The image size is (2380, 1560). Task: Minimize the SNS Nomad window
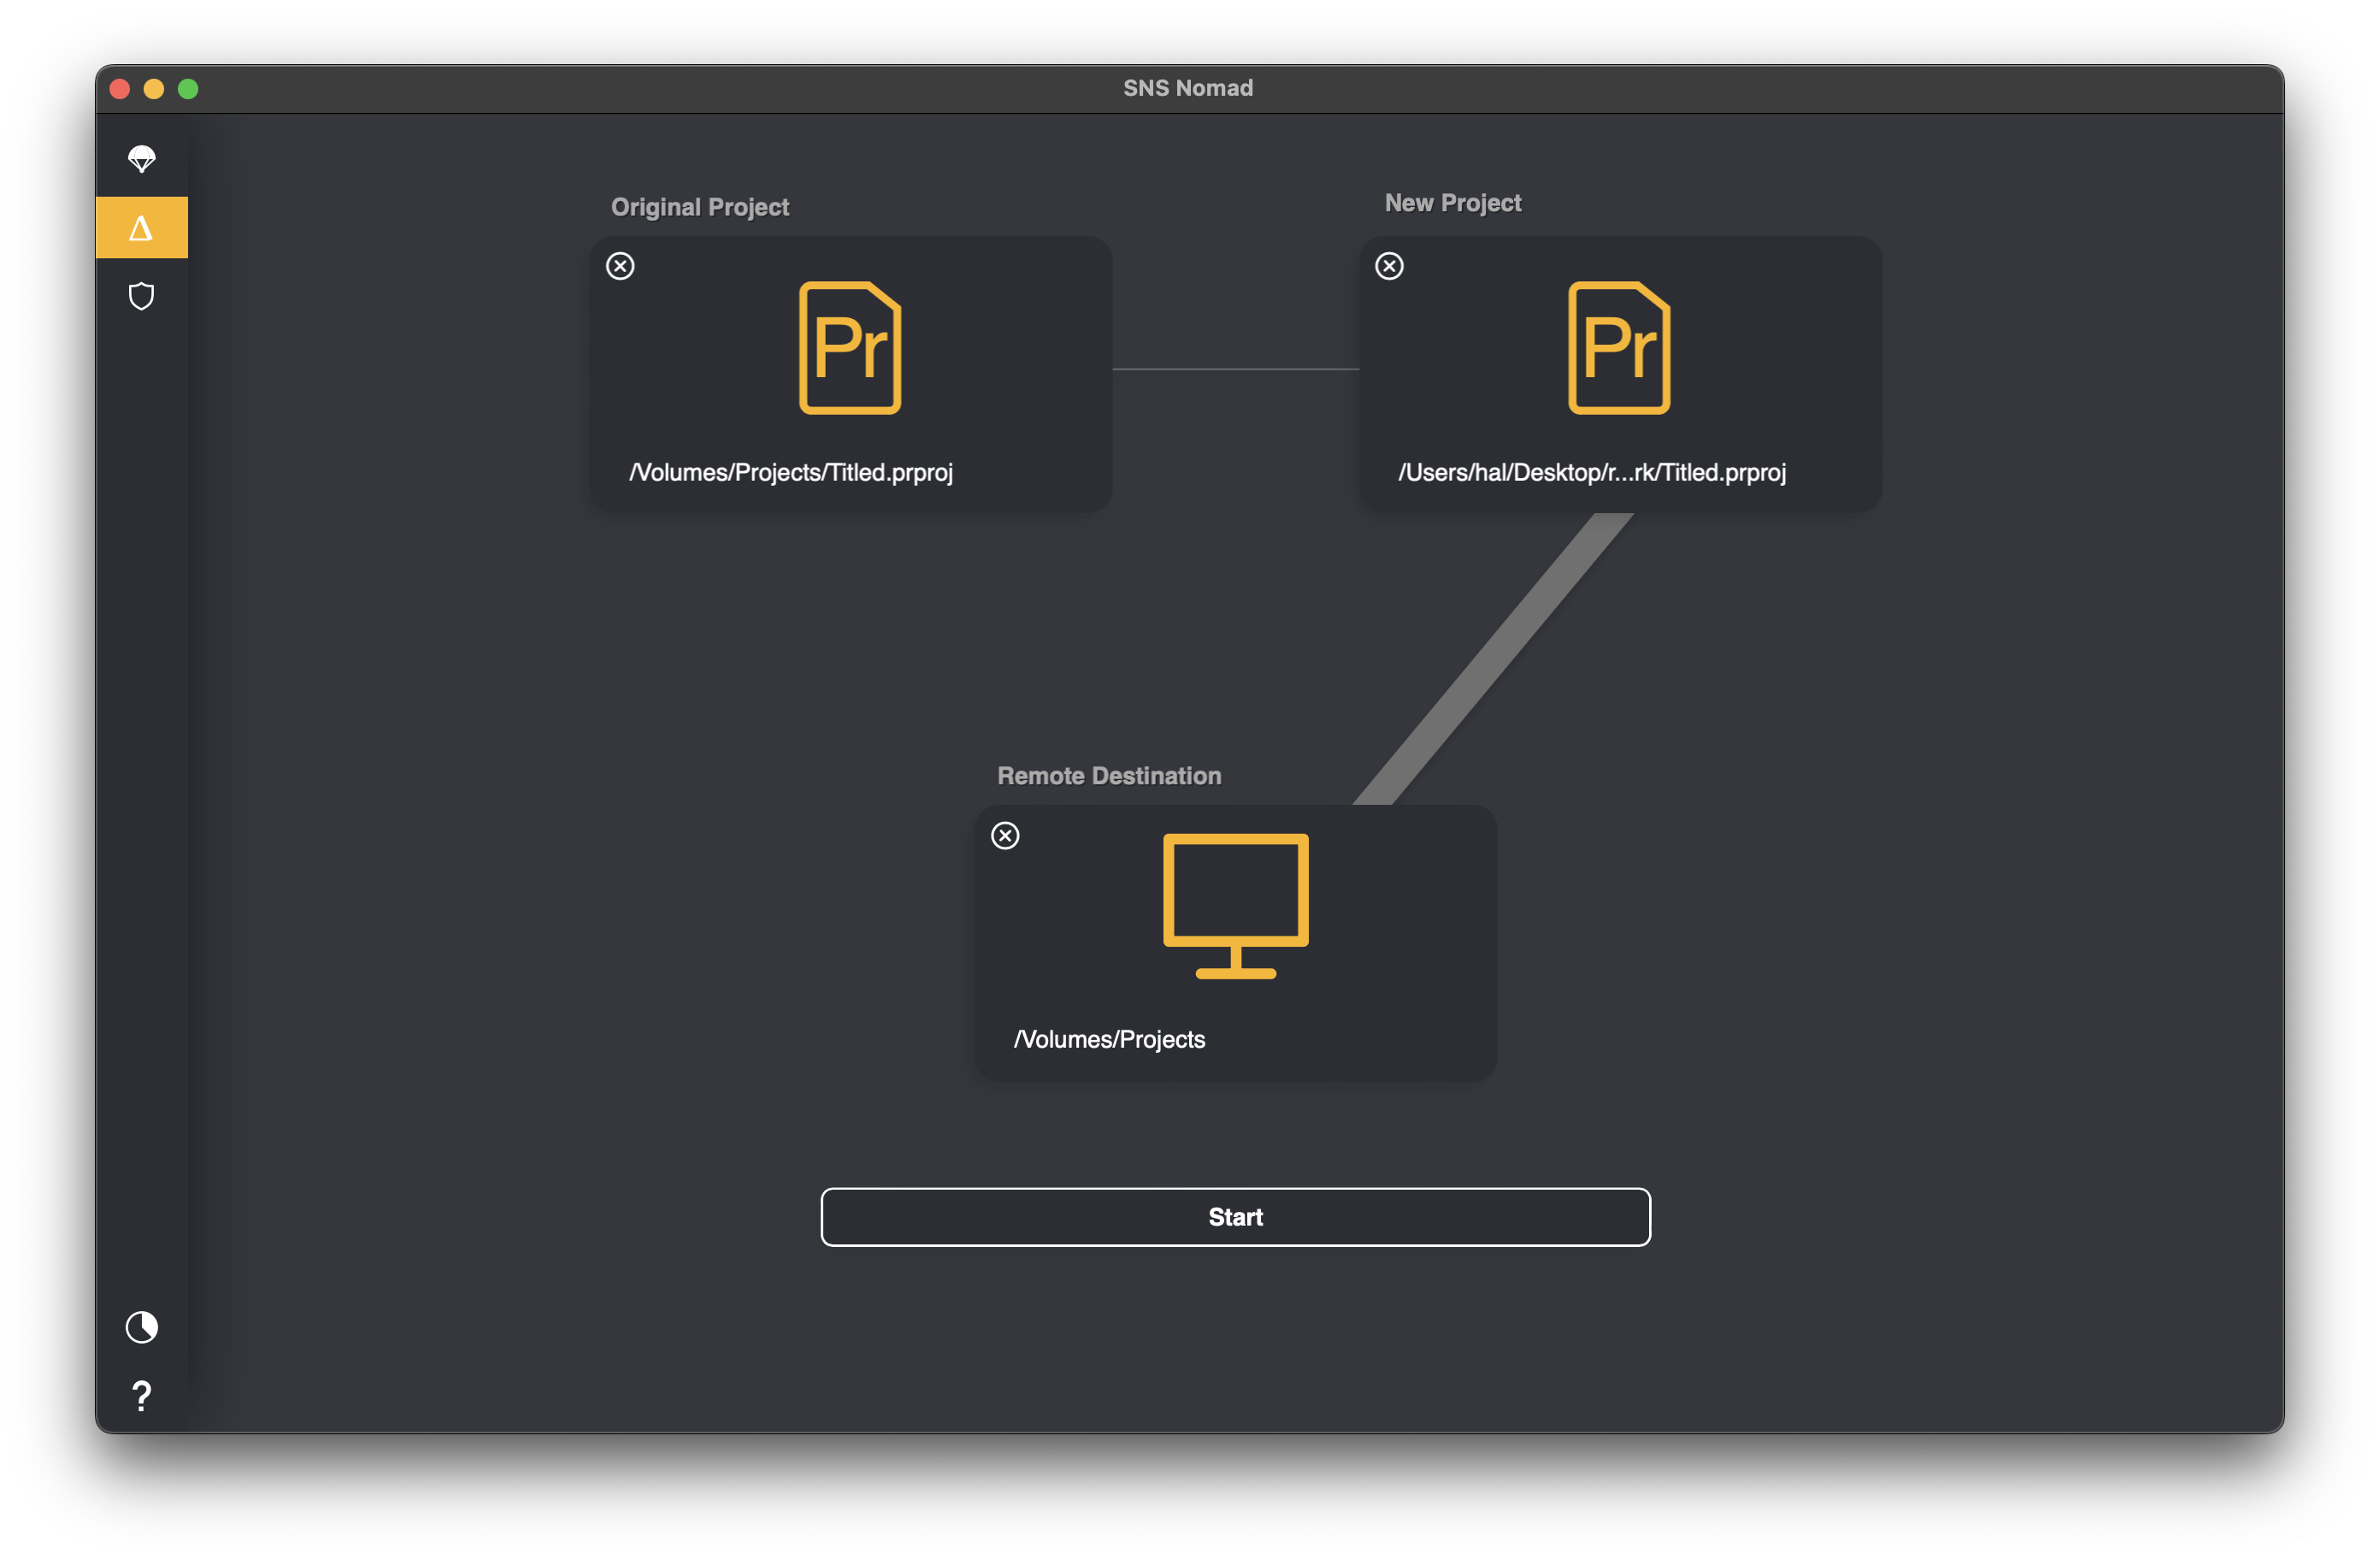pyautogui.click(x=154, y=89)
